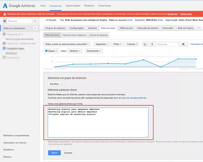
Task: Open the tipos de correspondência link
Action: point(134,98)
